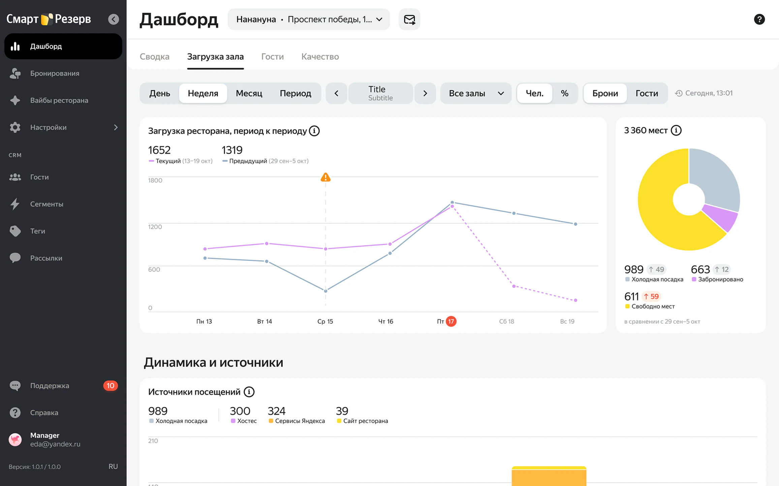Open the mail export icon button

point(409,19)
